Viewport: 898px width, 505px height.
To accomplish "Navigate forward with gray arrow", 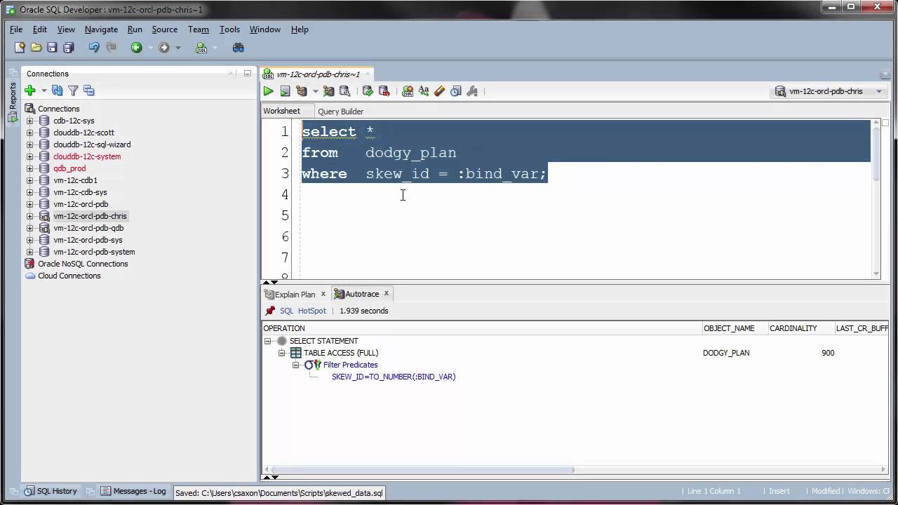I will click(164, 48).
